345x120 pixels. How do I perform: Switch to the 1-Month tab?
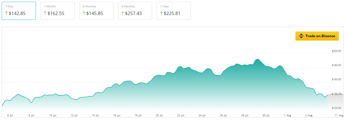click(x=58, y=11)
